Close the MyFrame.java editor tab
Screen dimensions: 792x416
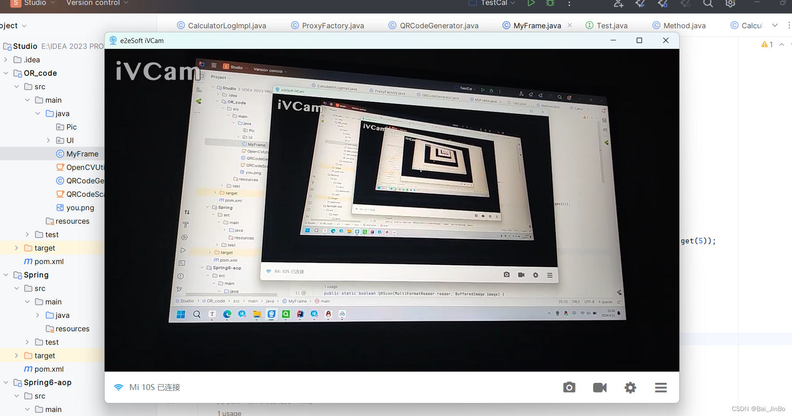pyautogui.click(x=570, y=25)
